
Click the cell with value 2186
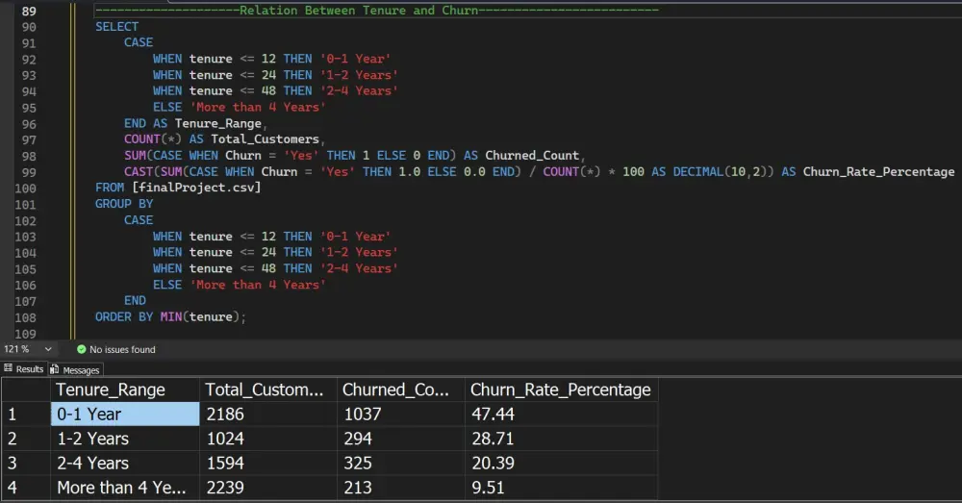click(268, 415)
